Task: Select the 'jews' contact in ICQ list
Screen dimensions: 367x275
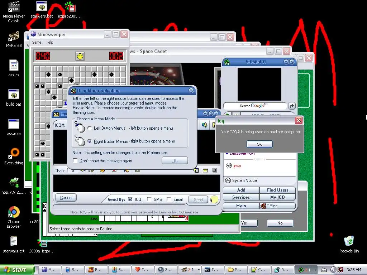Action: (x=237, y=166)
